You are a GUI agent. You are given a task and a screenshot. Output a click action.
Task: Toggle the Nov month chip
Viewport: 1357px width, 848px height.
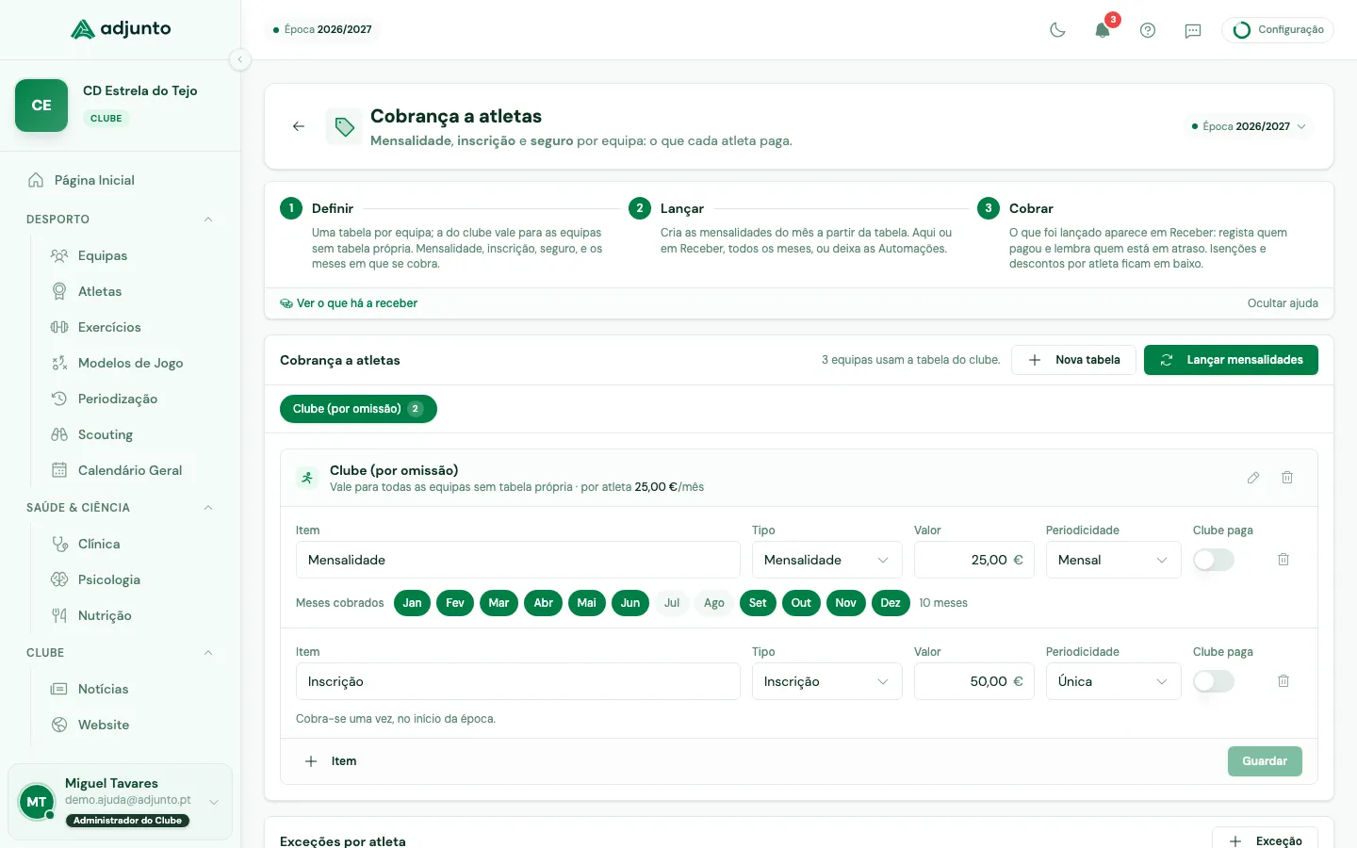(x=845, y=603)
